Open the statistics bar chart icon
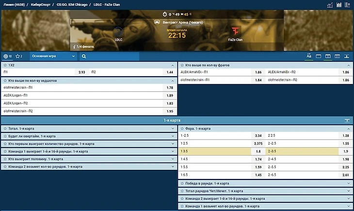354x211 pixels. click(x=330, y=5)
